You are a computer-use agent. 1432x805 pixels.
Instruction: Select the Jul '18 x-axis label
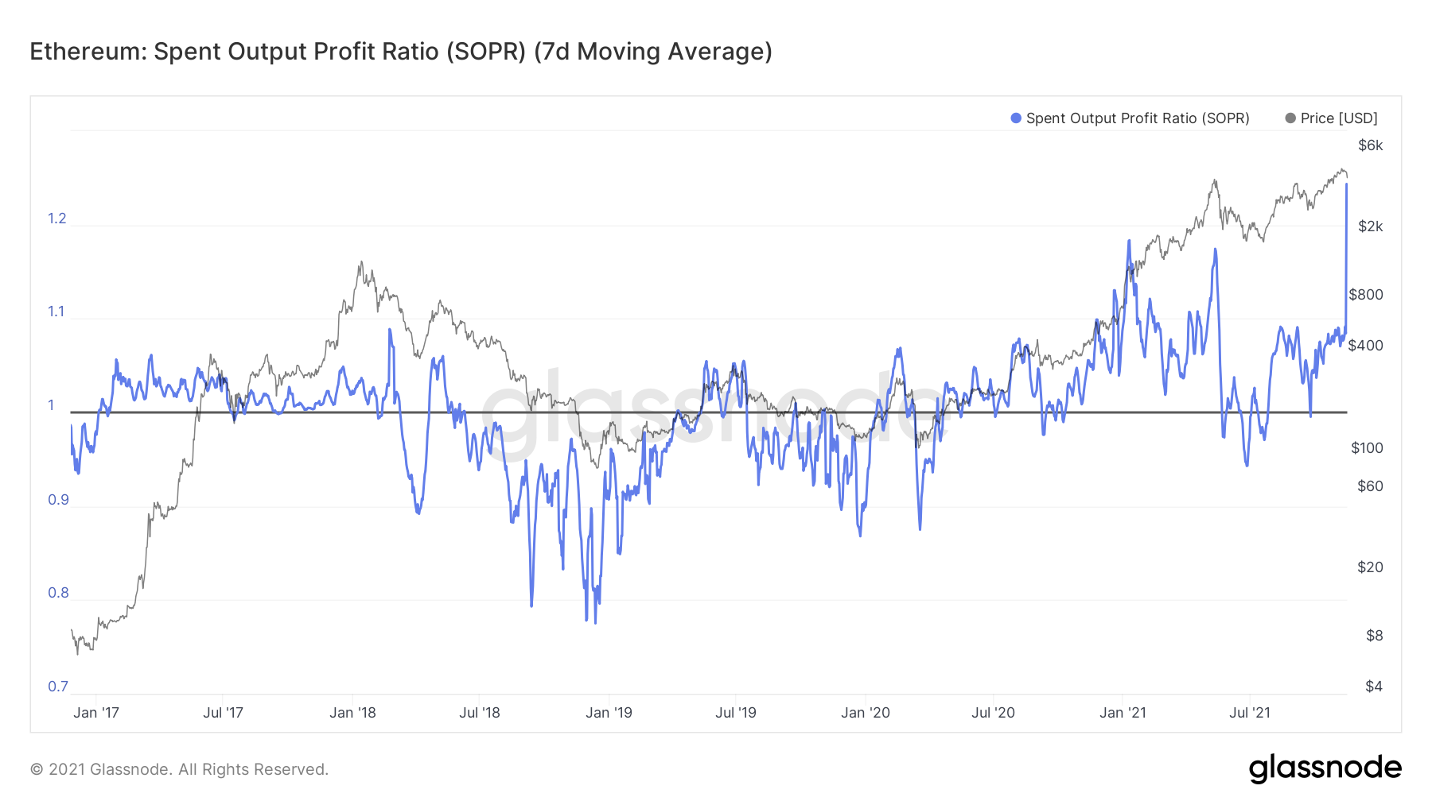click(479, 713)
